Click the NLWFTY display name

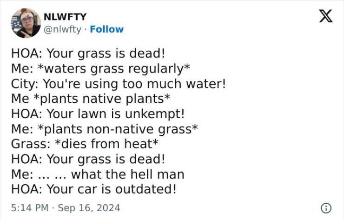pos(65,17)
